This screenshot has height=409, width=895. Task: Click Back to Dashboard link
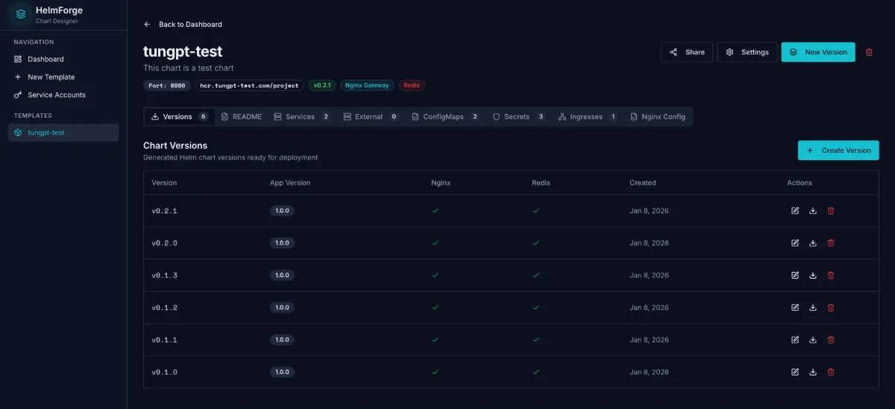click(x=183, y=25)
